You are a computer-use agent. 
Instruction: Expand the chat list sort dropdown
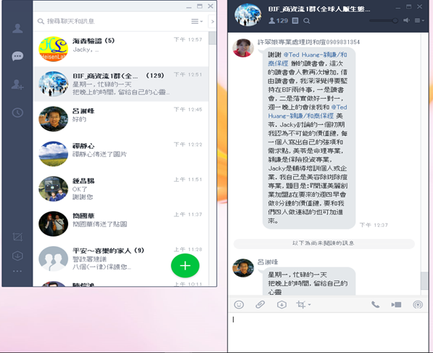[x=197, y=21]
